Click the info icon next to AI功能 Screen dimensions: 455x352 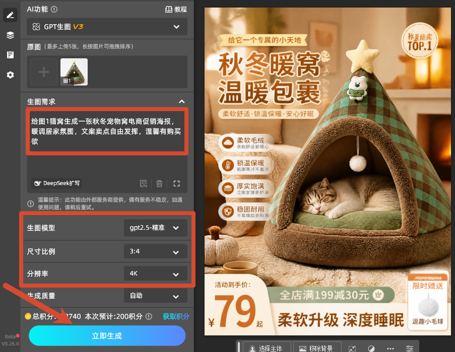click(54, 9)
